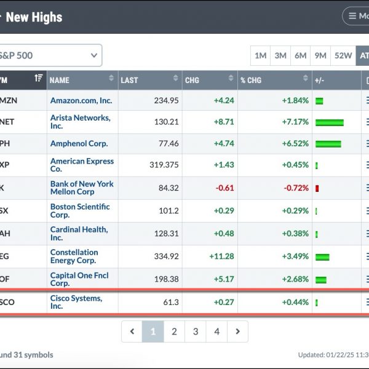This screenshot has height=369, width=369.
Task: Sort table by LAST column arrows
Action: [x=175, y=78]
